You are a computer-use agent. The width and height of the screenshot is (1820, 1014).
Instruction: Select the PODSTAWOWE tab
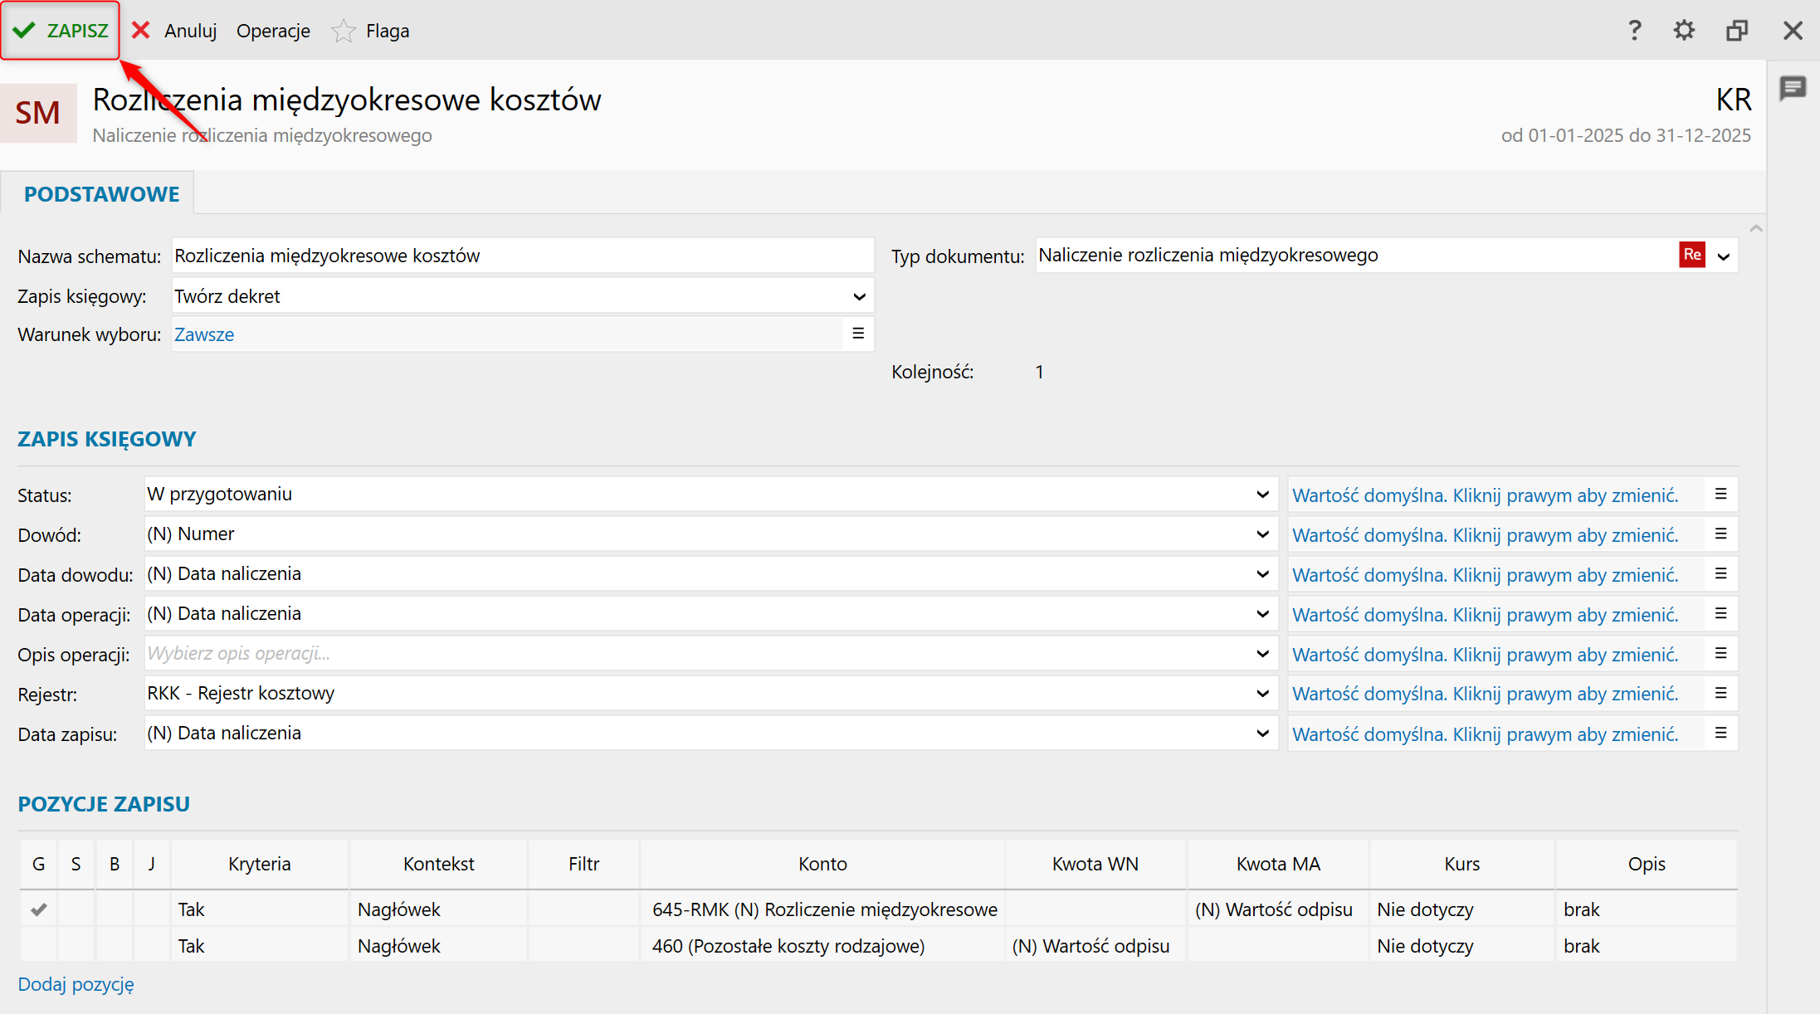pos(101,194)
